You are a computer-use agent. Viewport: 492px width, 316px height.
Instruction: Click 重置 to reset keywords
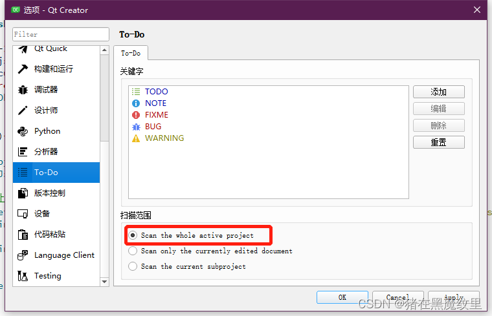(x=439, y=143)
